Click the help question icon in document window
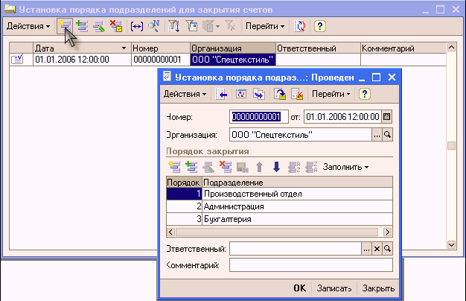This screenshot has width=466, height=301. point(364,94)
